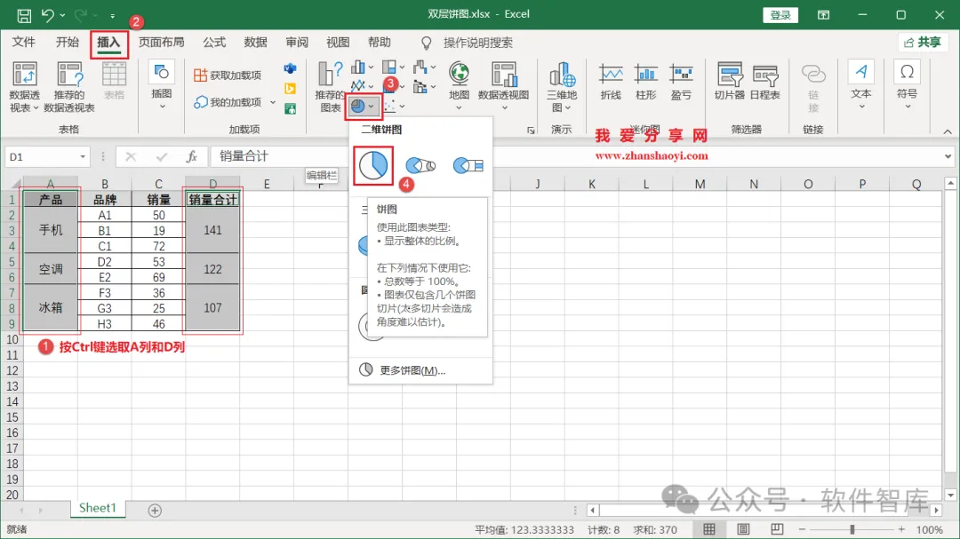Select the 2D pie chart icon
This screenshot has height=539, width=960.
(372, 165)
